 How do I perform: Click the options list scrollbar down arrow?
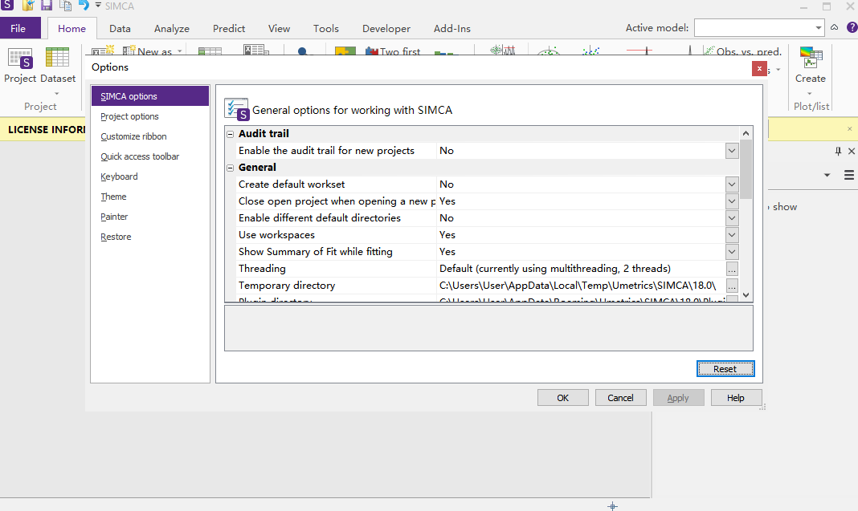(x=746, y=295)
